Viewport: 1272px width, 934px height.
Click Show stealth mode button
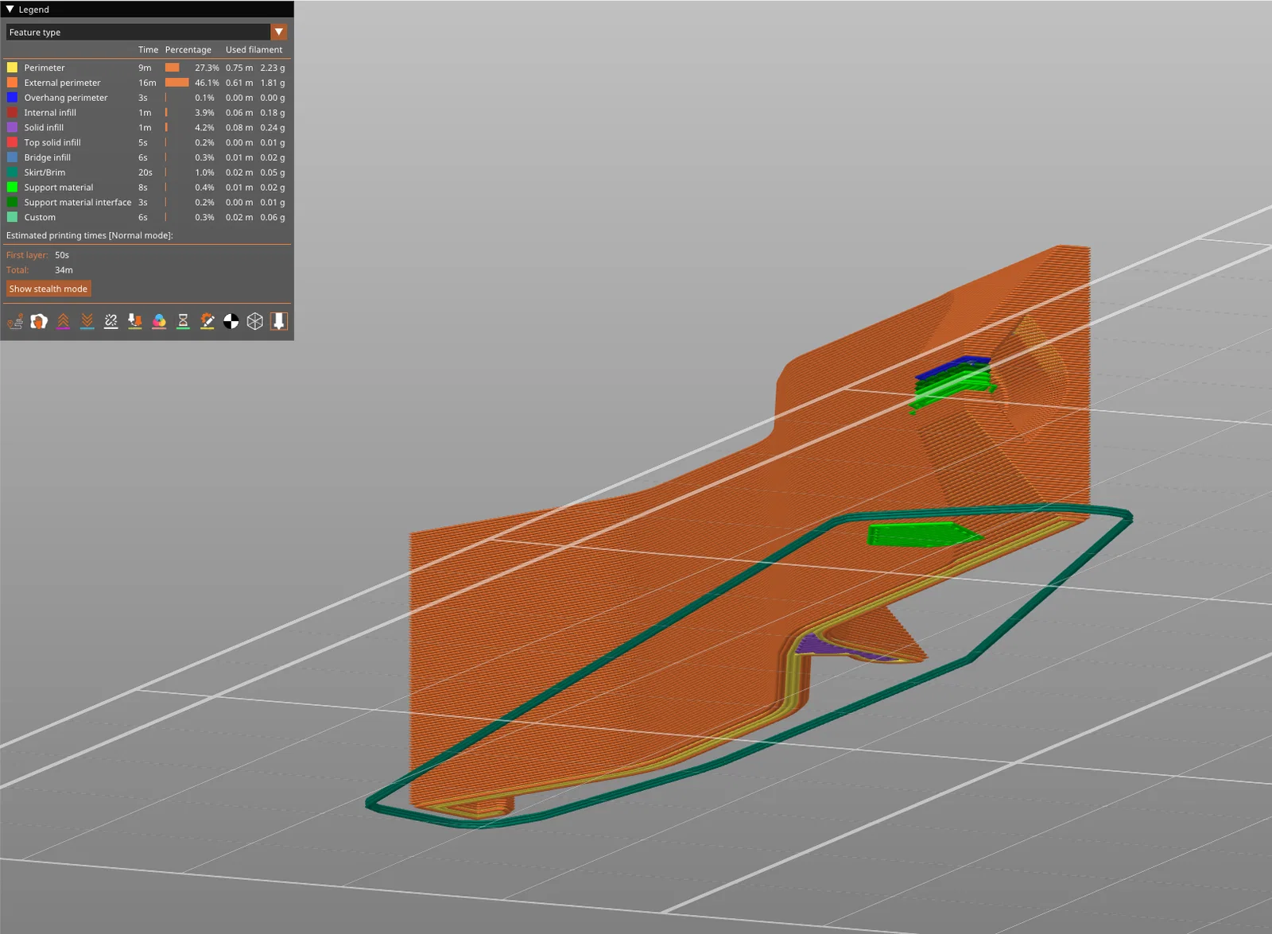click(x=48, y=289)
